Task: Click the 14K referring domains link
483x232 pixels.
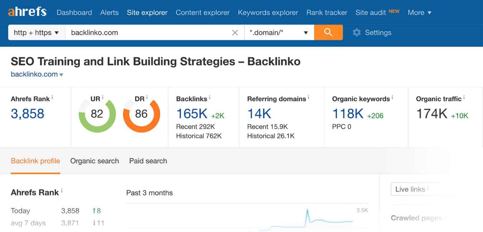Action: click(259, 114)
